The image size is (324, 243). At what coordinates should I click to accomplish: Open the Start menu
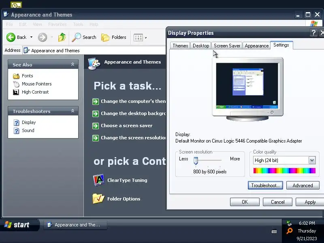pos(19,225)
